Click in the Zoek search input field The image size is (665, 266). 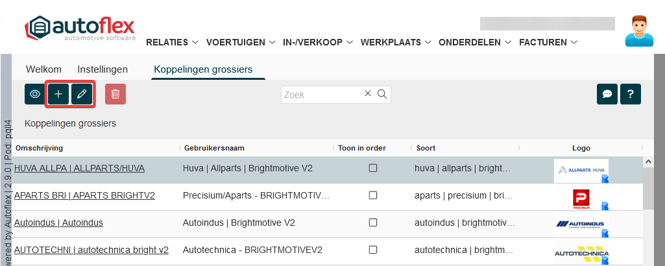point(321,95)
